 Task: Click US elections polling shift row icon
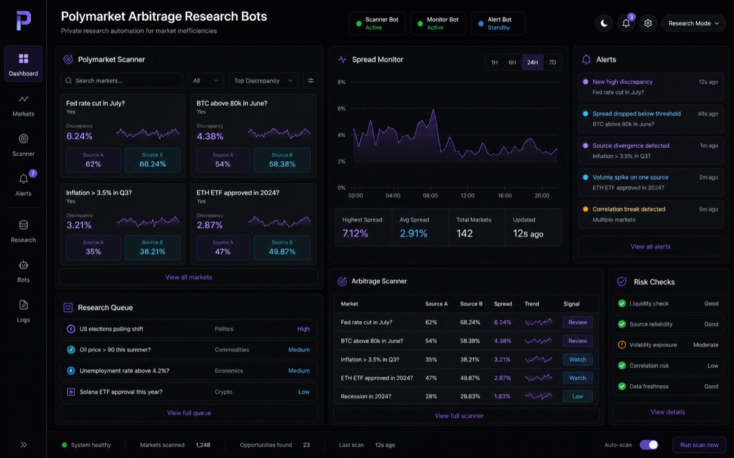pos(71,329)
